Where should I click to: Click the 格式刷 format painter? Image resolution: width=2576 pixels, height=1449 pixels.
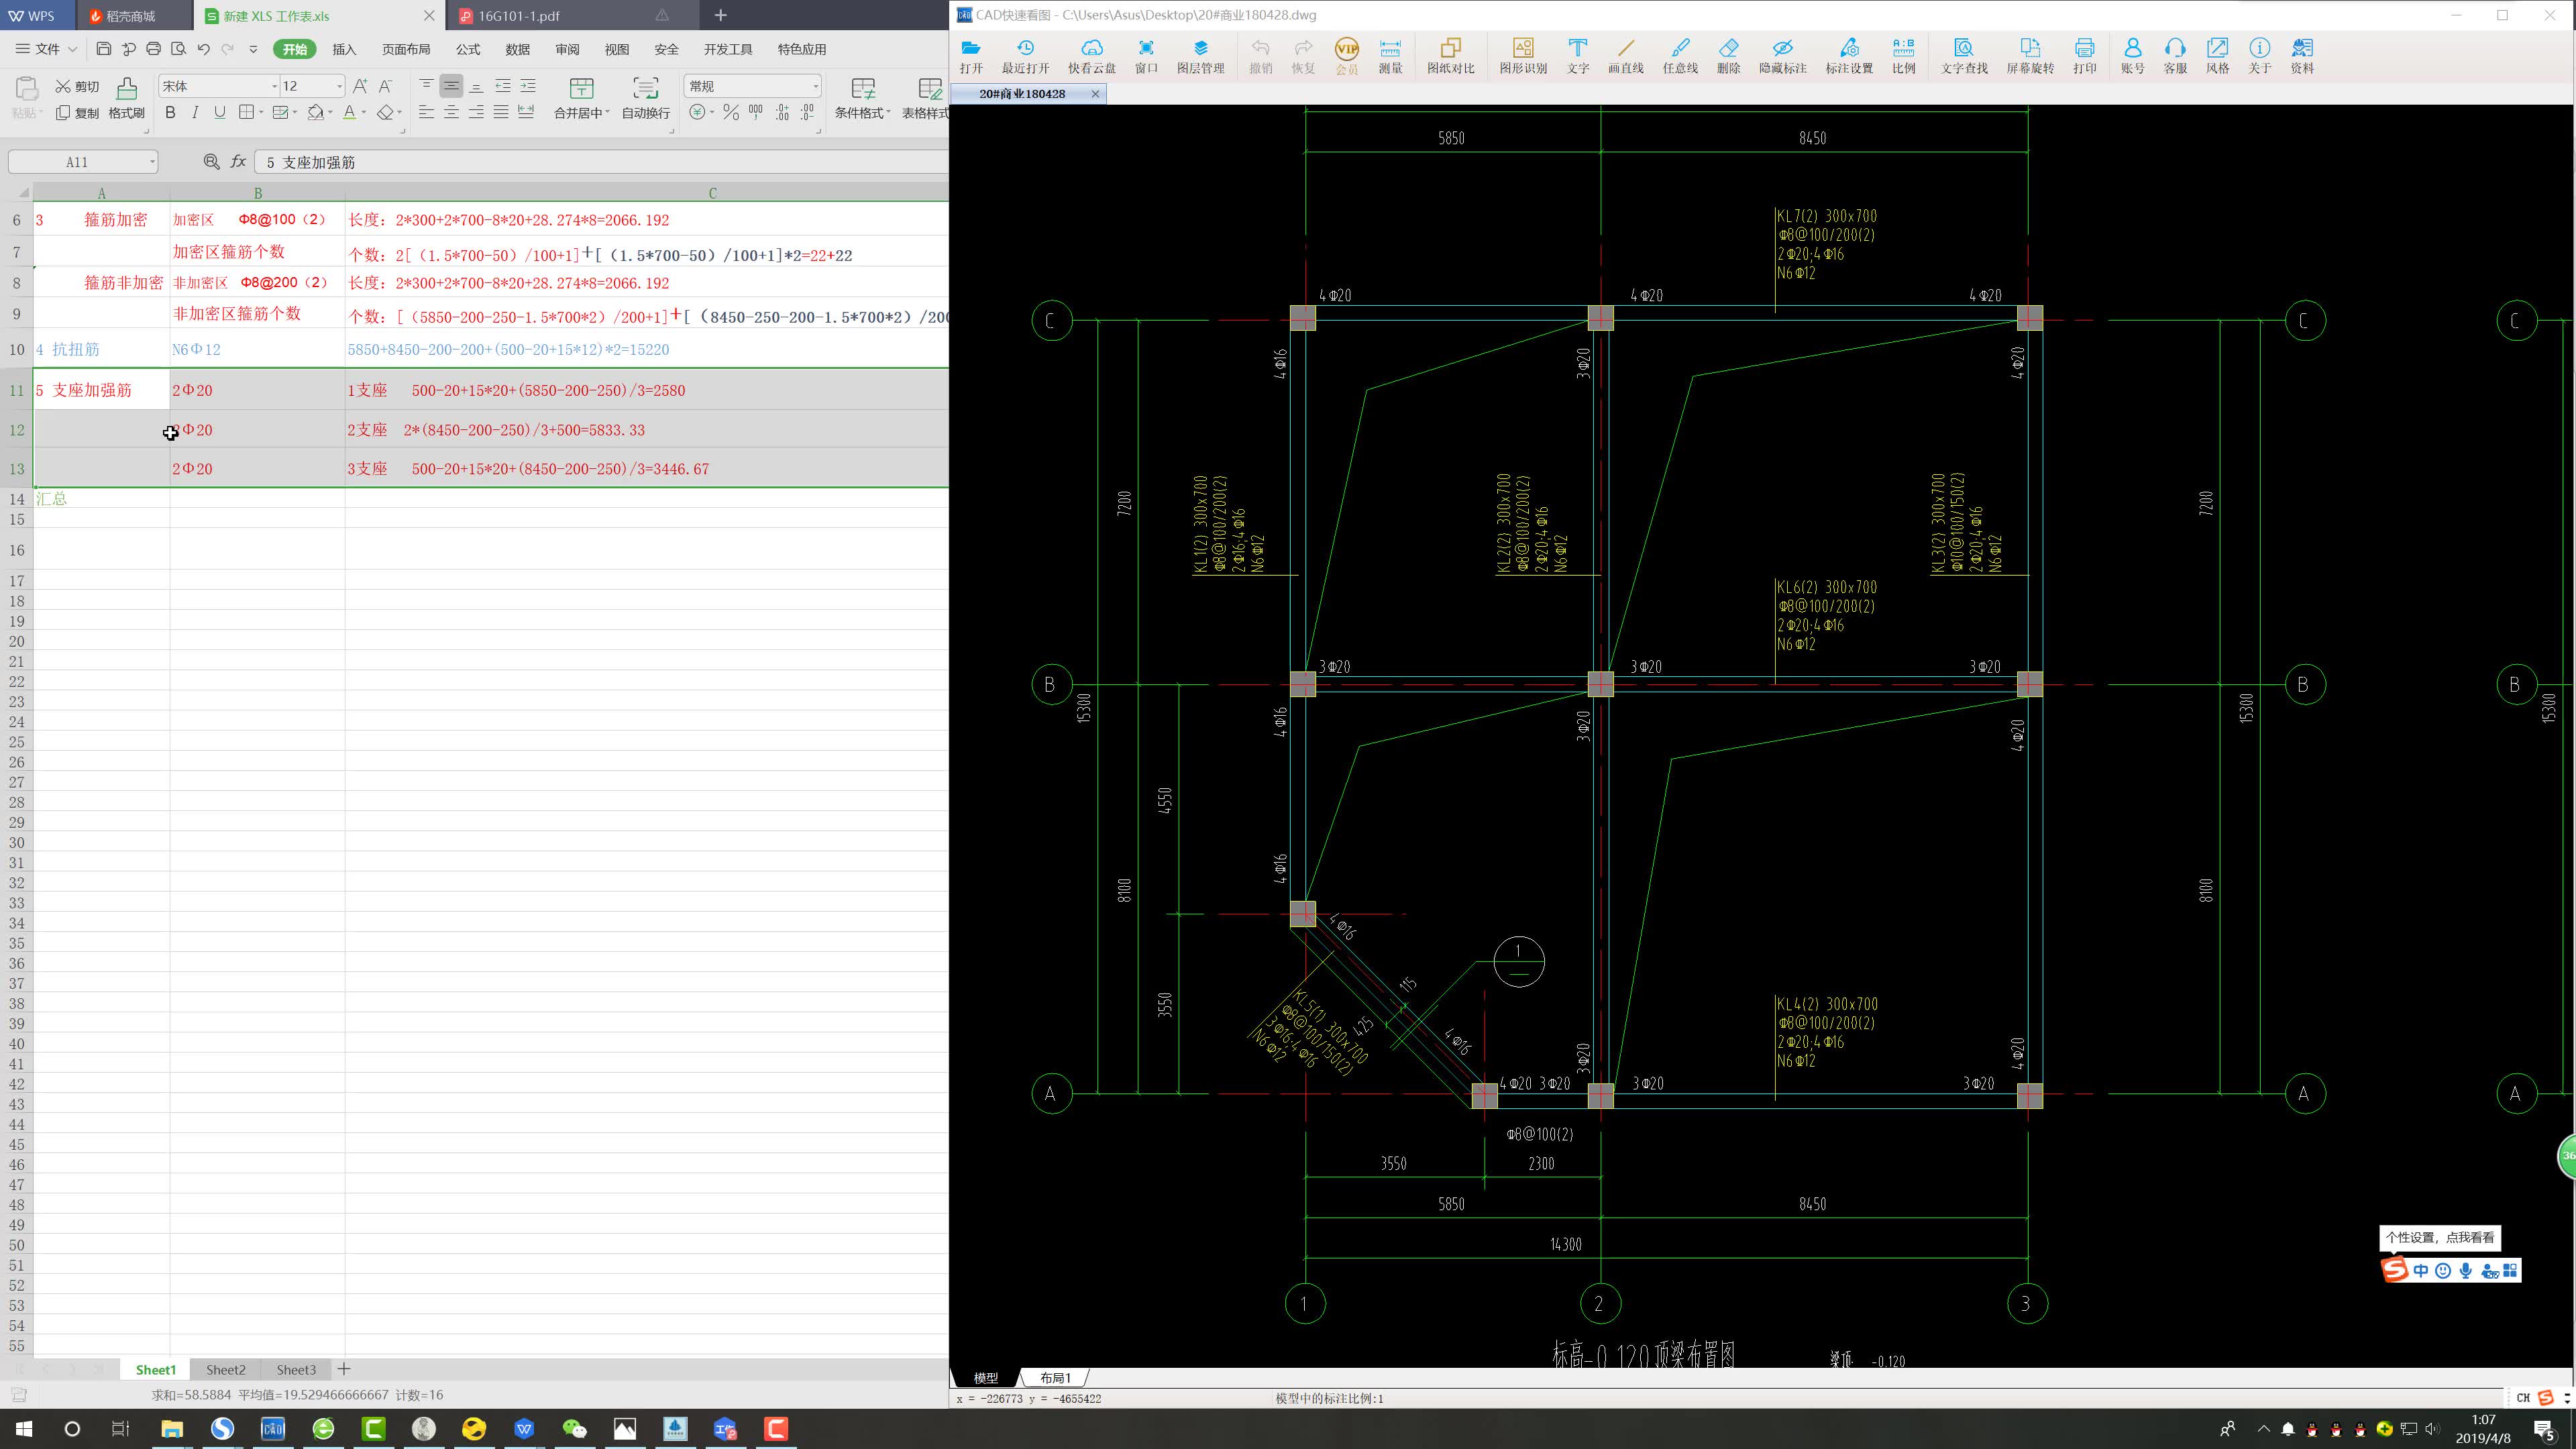point(126,97)
